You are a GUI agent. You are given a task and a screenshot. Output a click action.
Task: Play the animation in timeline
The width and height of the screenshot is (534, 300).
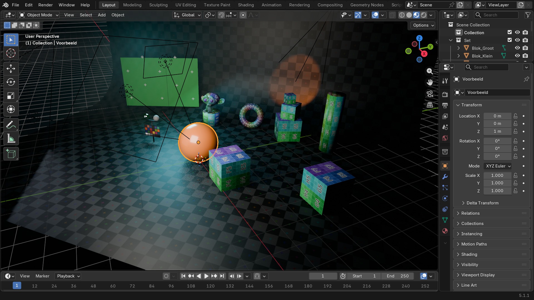(206, 276)
